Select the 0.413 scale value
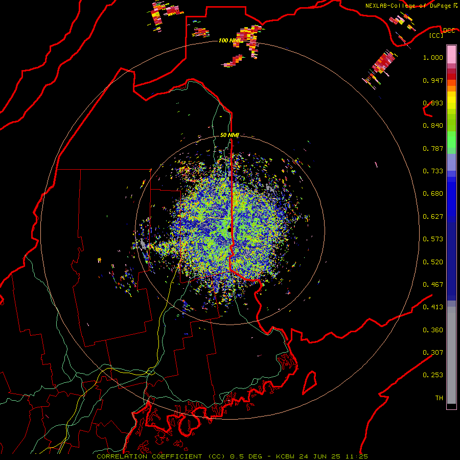Screen dimensions: 460x460 433,307
